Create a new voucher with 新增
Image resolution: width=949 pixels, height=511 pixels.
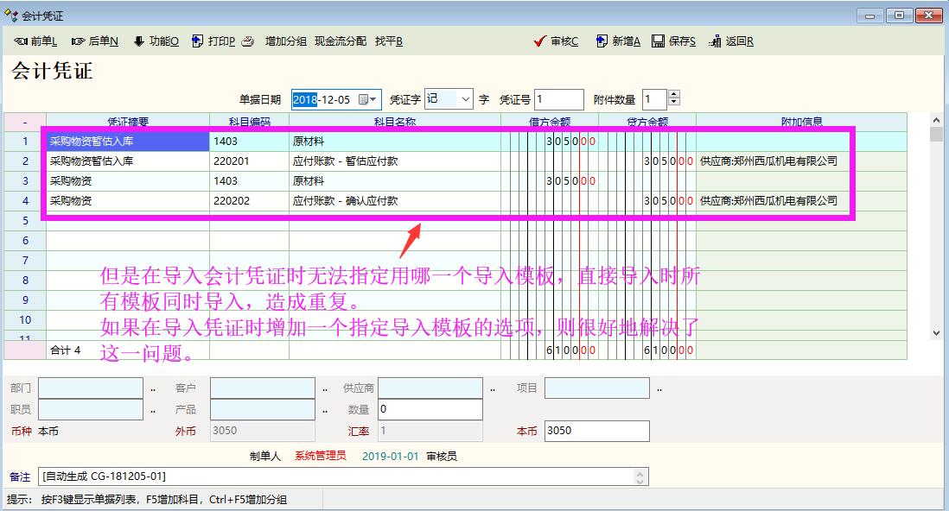pyautogui.click(x=618, y=41)
